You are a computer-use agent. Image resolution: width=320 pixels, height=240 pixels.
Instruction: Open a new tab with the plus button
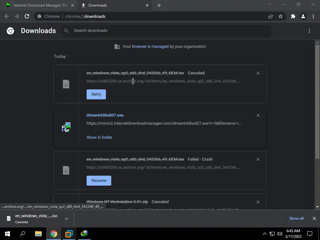click(159, 5)
